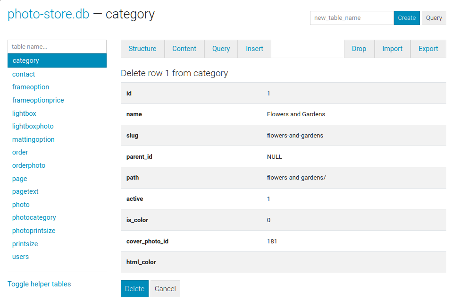Open photo-store.db database link
The width and height of the screenshot is (460, 302).
(48, 14)
